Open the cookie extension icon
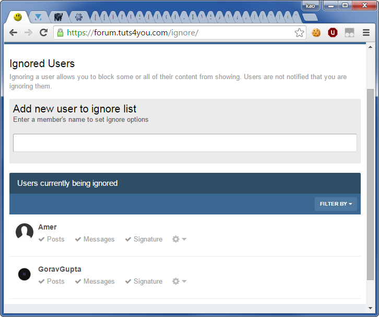 click(316, 33)
